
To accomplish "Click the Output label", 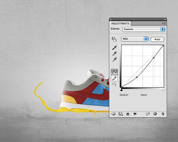I will click(124, 95).
